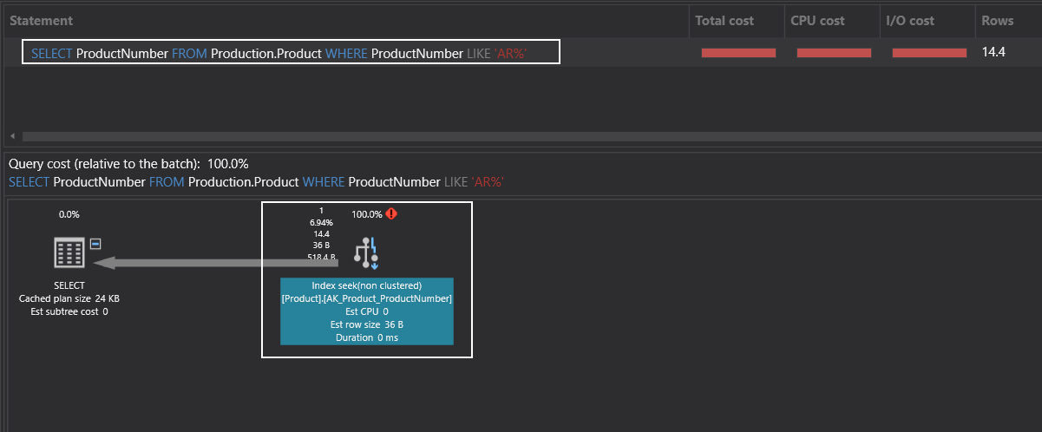Screen dimensions: 1042x432
Task: Click the SELECT node label text
Action: (69, 285)
